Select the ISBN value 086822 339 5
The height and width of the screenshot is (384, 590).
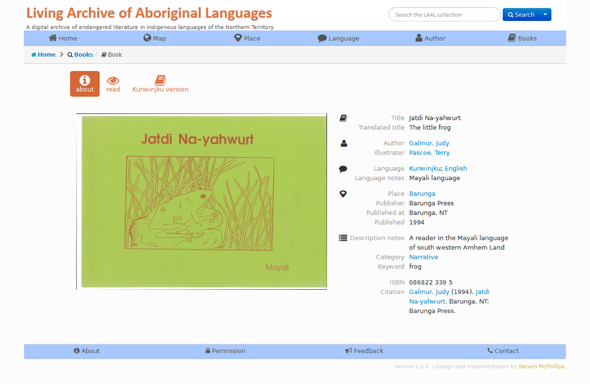pos(431,282)
